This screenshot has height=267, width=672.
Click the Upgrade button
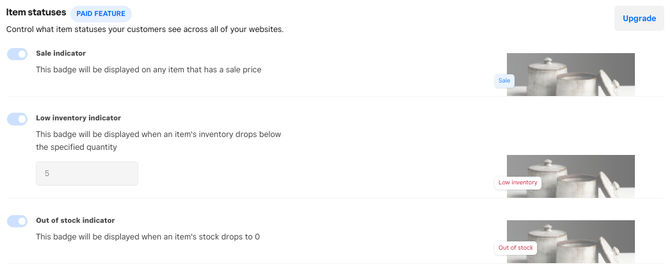pos(639,19)
